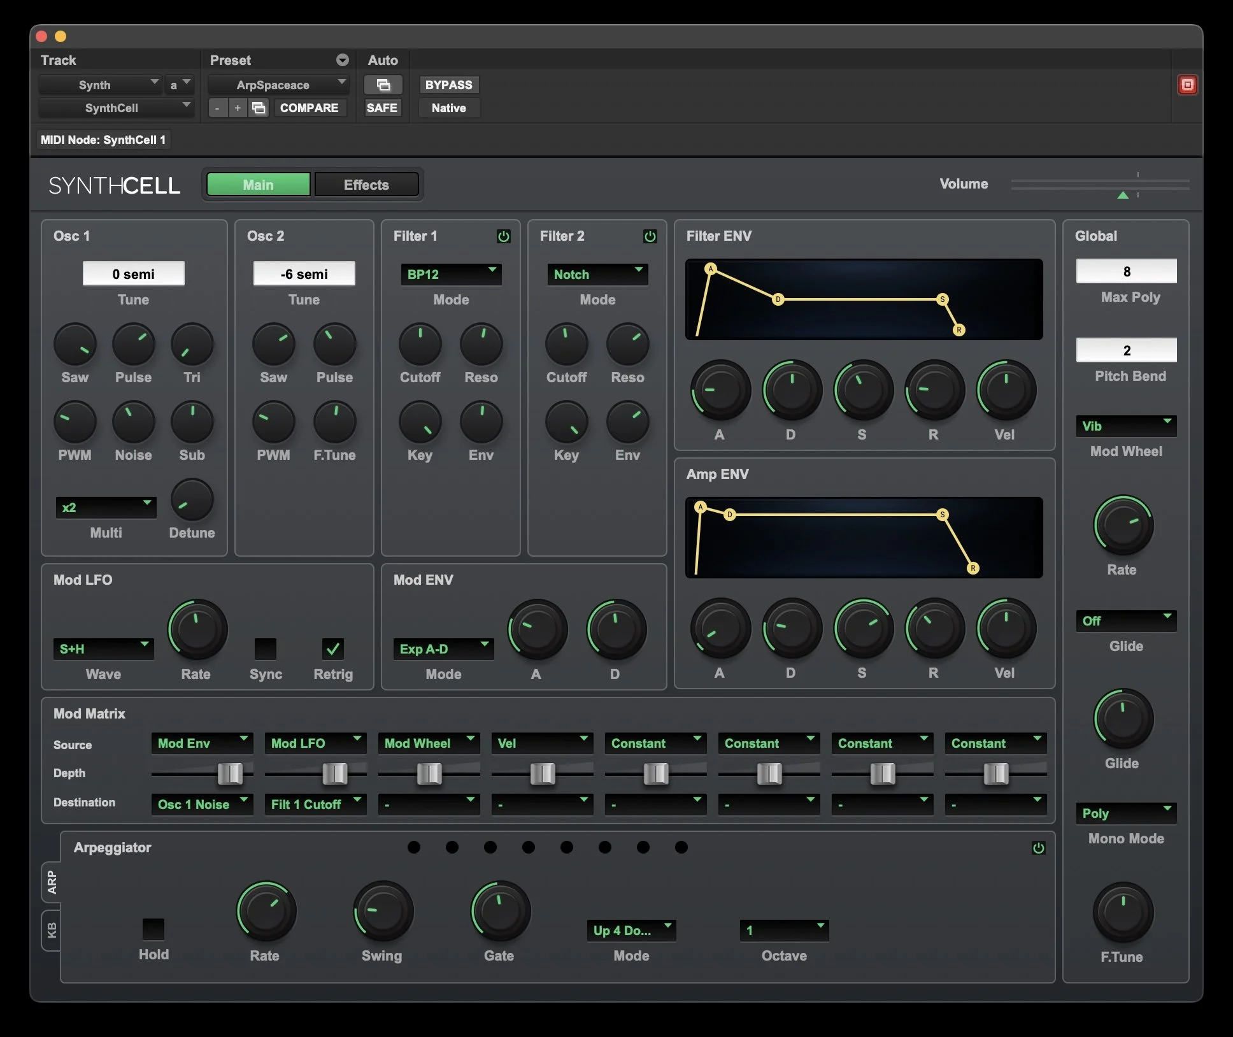
Task: Click the BYPASS button
Action: (x=448, y=85)
